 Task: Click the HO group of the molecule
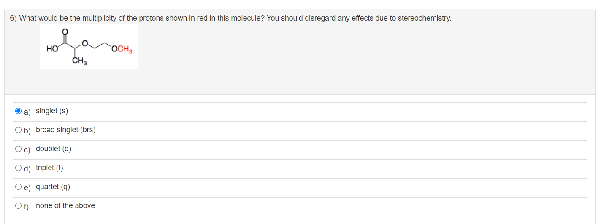[x=52, y=49]
